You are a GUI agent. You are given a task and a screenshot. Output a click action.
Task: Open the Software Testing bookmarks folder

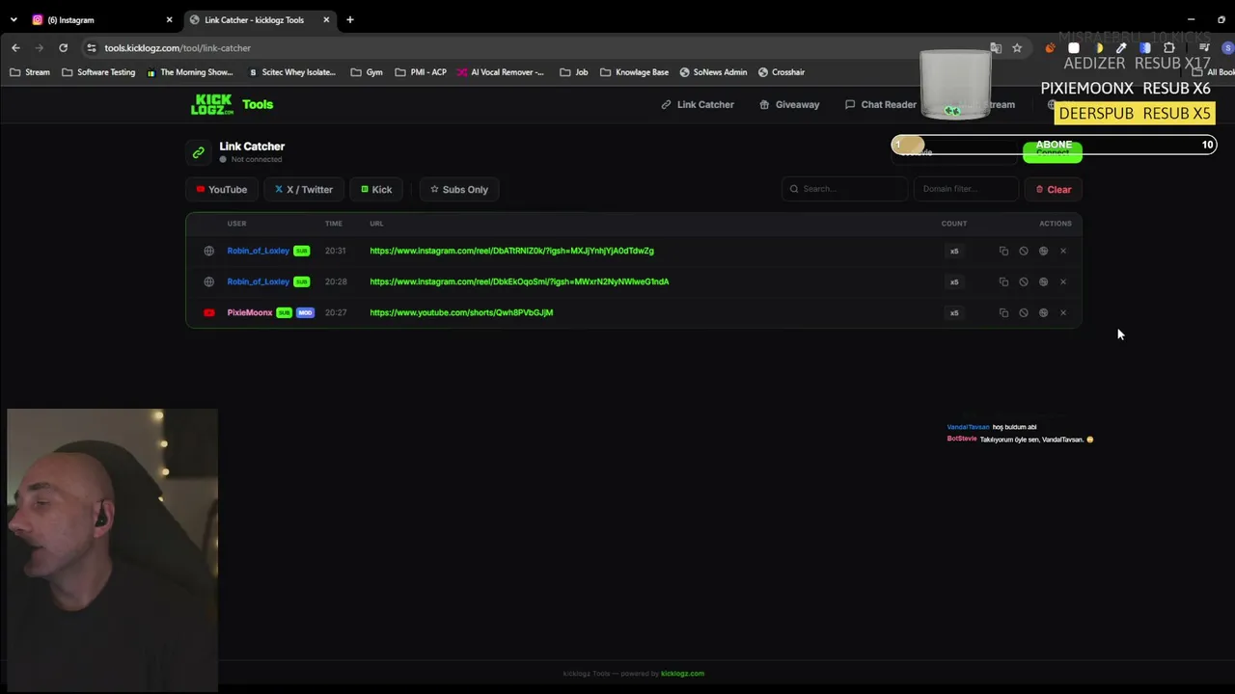98,72
